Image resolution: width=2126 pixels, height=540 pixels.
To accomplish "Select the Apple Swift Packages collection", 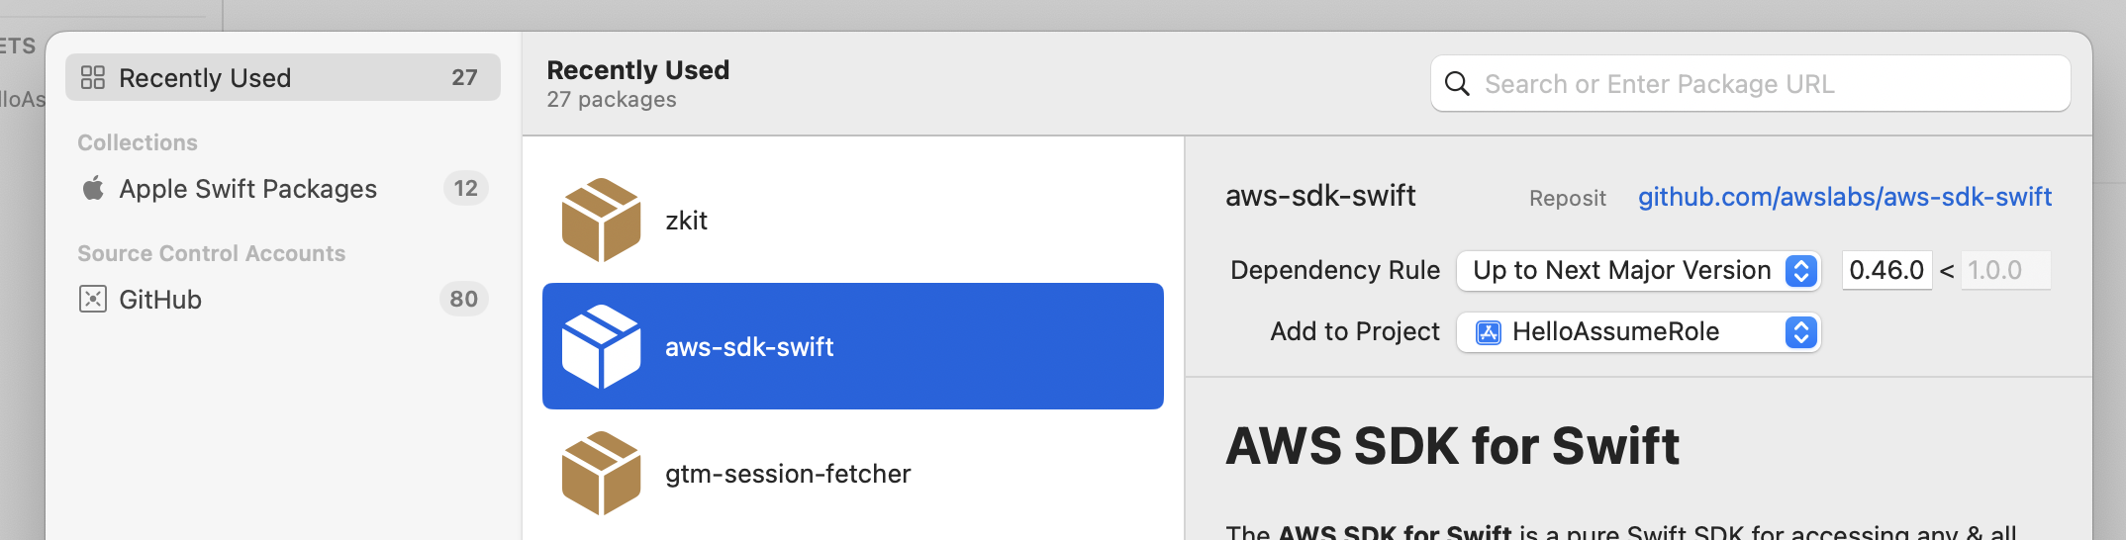I will click(x=247, y=188).
